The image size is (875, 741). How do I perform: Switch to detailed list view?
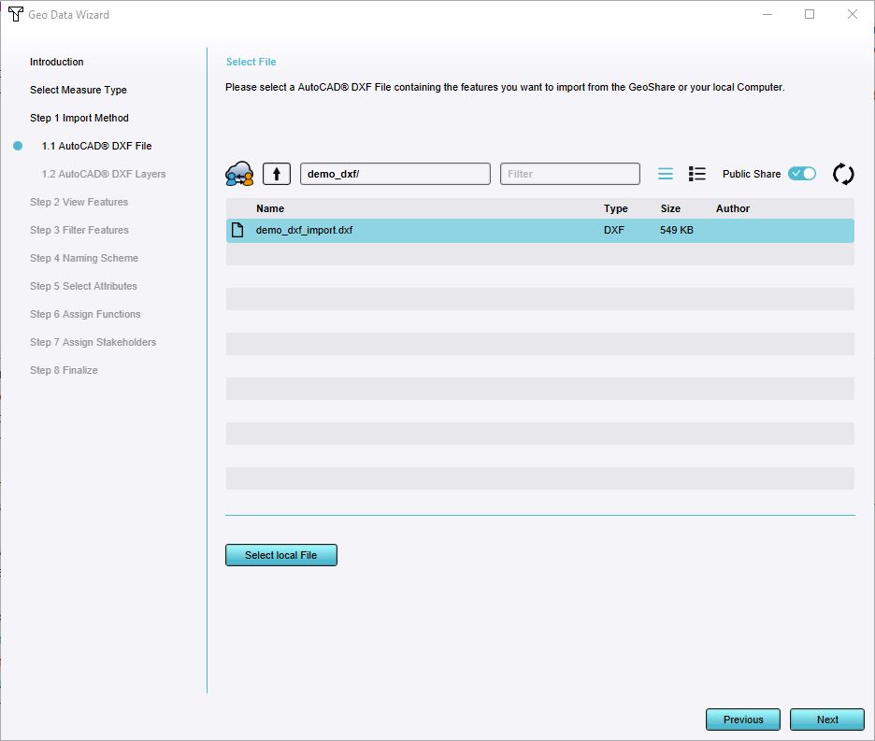[697, 174]
